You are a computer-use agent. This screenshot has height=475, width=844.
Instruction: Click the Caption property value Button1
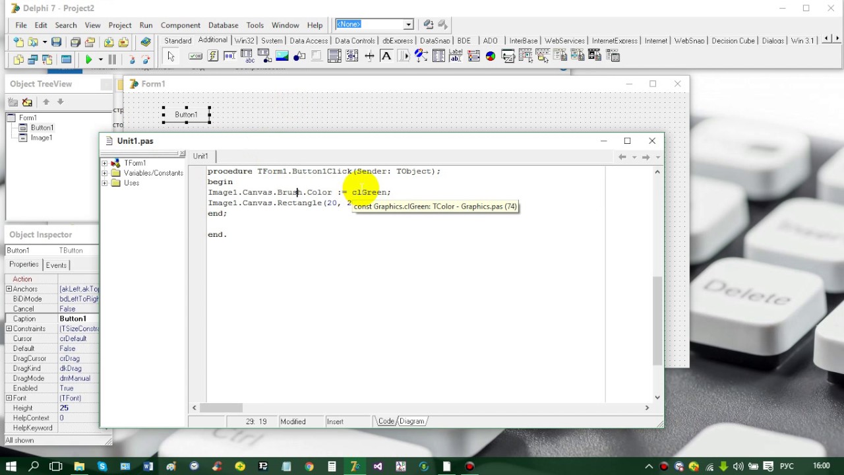(x=79, y=319)
